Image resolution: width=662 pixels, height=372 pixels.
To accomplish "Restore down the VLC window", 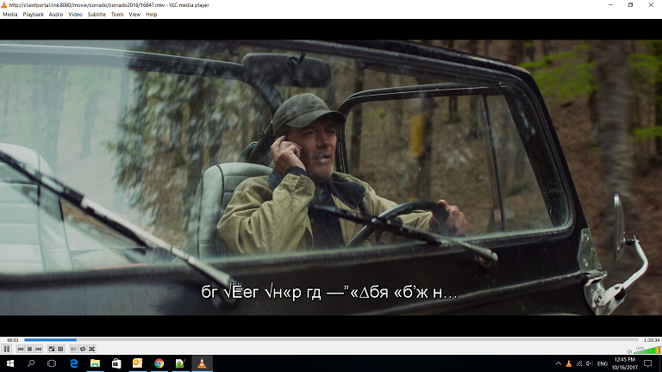I will 631,5.
